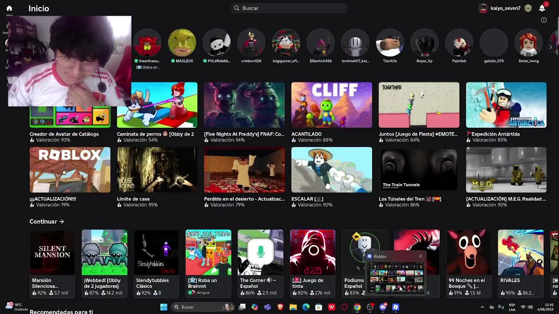
Task: Launch Opera browser from the taskbar
Action: [345, 307]
